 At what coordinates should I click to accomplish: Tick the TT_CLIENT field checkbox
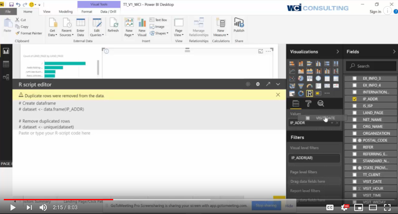pos(354,175)
